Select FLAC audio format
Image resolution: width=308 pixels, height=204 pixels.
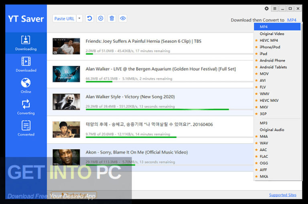[x=277, y=156]
